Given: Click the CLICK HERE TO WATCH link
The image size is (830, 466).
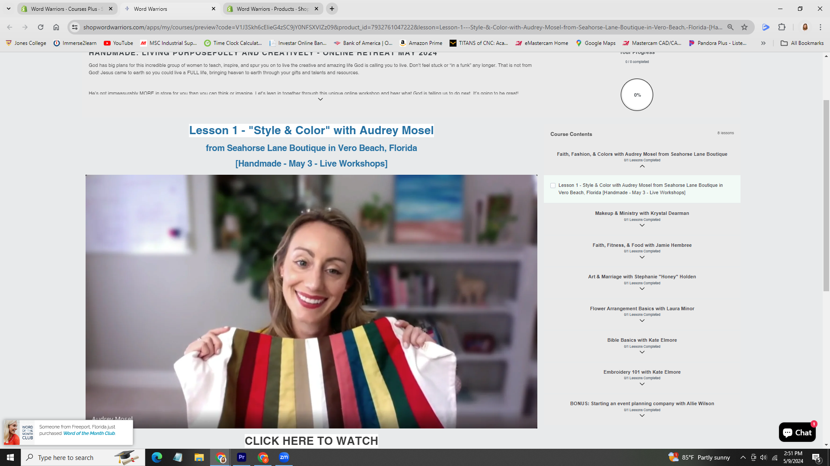Looking at the screenshot, I should pos(311,441).
